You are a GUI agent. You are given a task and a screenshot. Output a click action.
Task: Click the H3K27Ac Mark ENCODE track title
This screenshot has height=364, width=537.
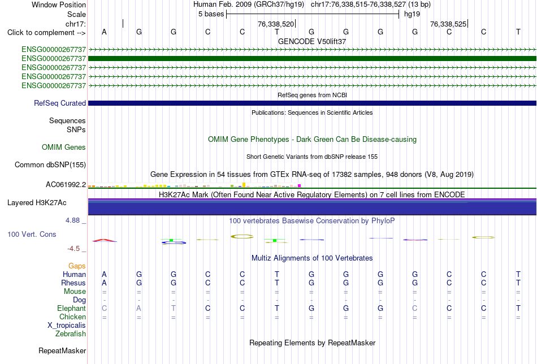click(x=312, y=194)
